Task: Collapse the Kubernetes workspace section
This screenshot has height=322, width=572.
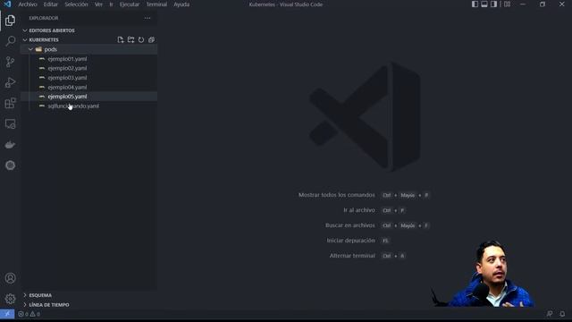Action: tap(44, 39)
